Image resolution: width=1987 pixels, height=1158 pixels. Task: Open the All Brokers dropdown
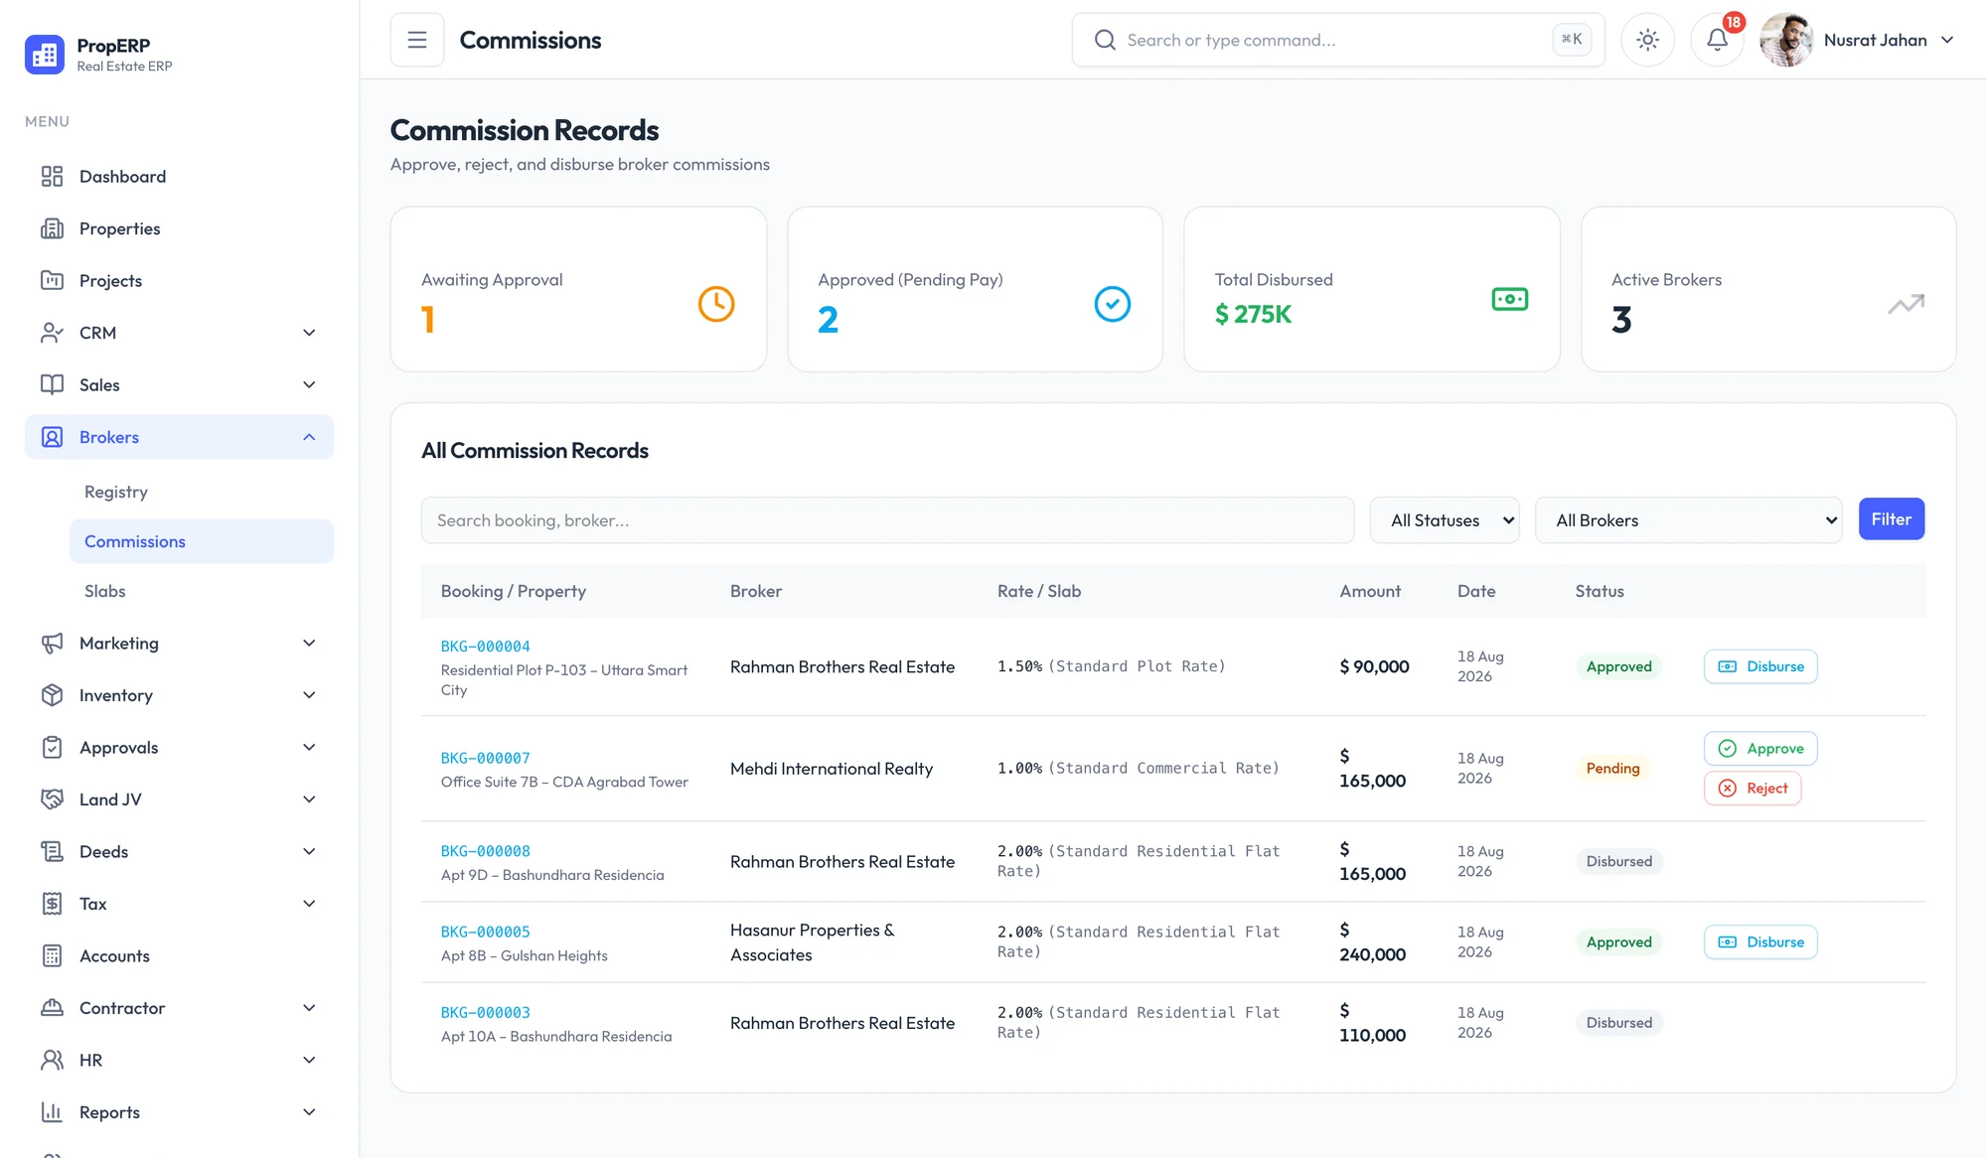1689,520
